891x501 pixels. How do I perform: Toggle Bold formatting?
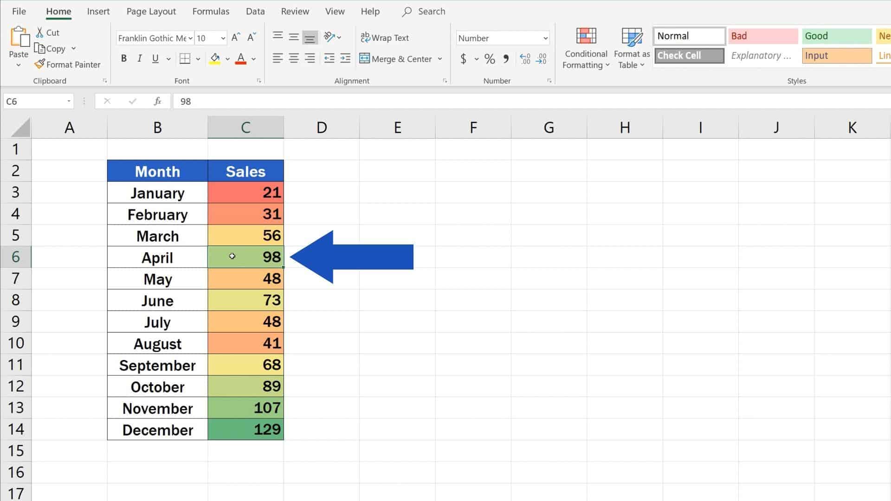point(123,58)
